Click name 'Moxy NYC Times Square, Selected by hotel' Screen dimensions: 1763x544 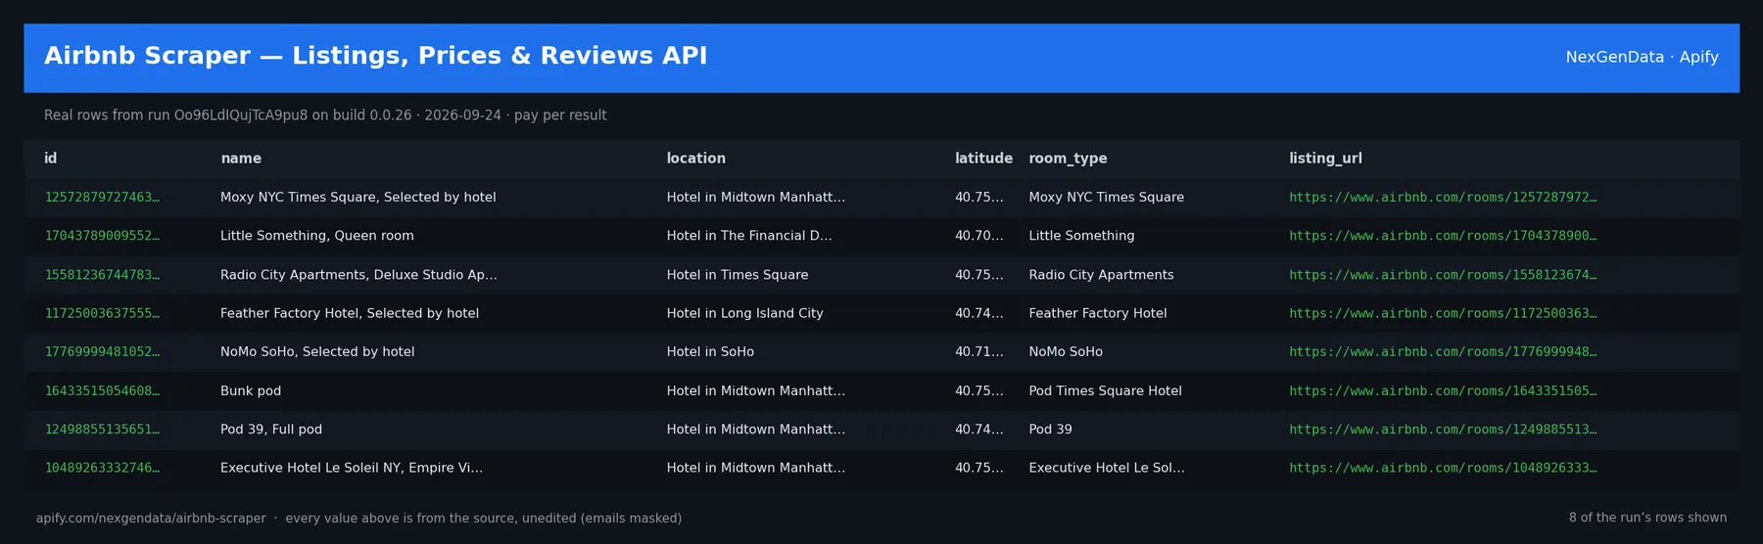[358, 198]
